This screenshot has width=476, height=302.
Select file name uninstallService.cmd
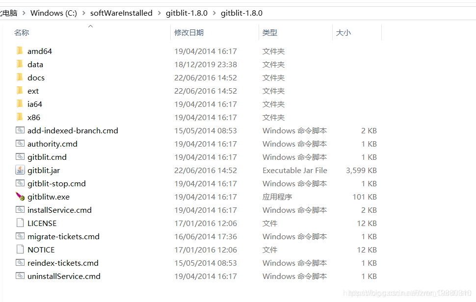[x=64, y=276]
